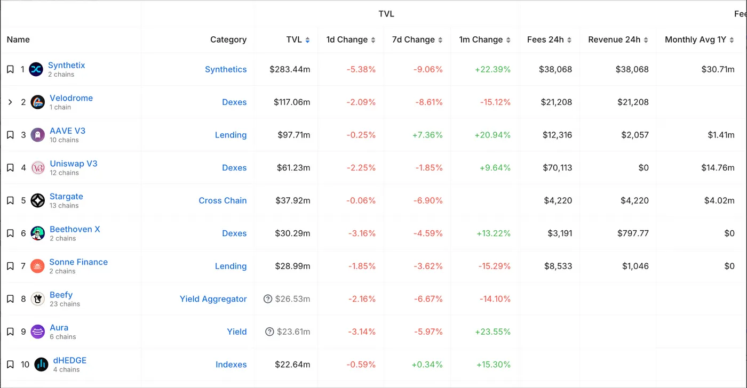The width and height of the screenshot is (747, 388).
Task: Click the Synthetix protocol logo icon
Action: [x=36, y=69]
